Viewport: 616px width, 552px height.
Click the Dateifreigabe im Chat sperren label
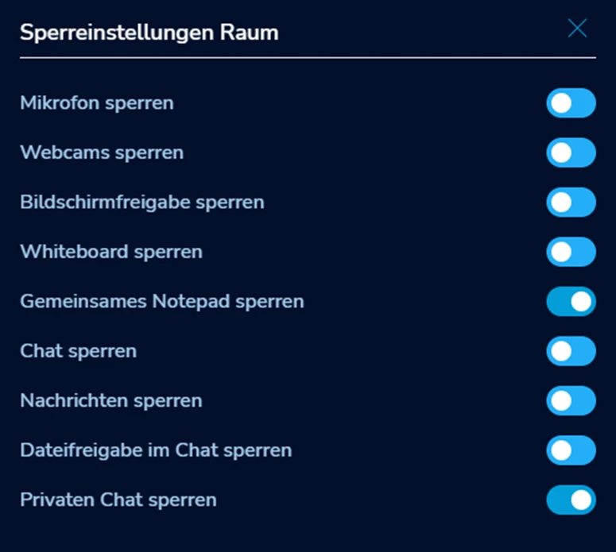pyautogui.click(x=156, y=450)
